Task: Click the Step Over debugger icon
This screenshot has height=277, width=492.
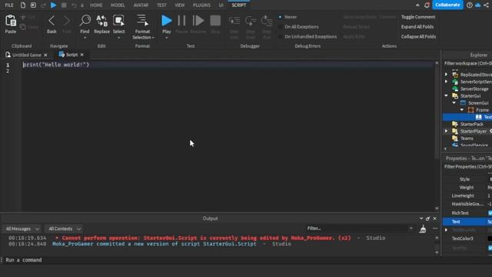Action: pos(251,21)
